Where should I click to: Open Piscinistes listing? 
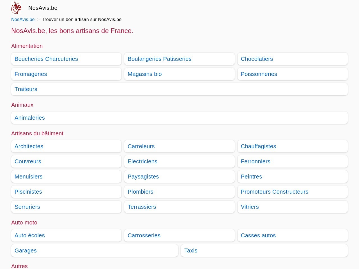(x=66, y=192)
